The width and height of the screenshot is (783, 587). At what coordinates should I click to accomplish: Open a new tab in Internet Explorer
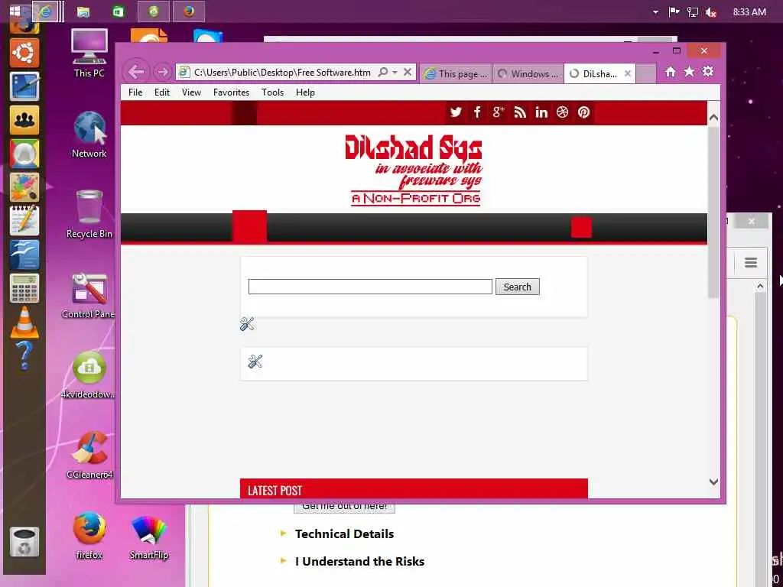[646, 74]
